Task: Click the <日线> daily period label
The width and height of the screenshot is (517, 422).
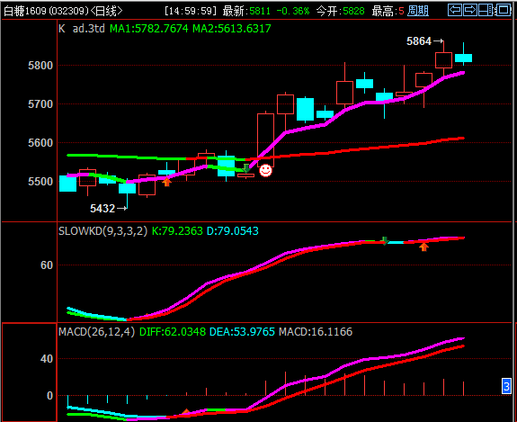Action: pyautogui.click(x=106, y=11)
